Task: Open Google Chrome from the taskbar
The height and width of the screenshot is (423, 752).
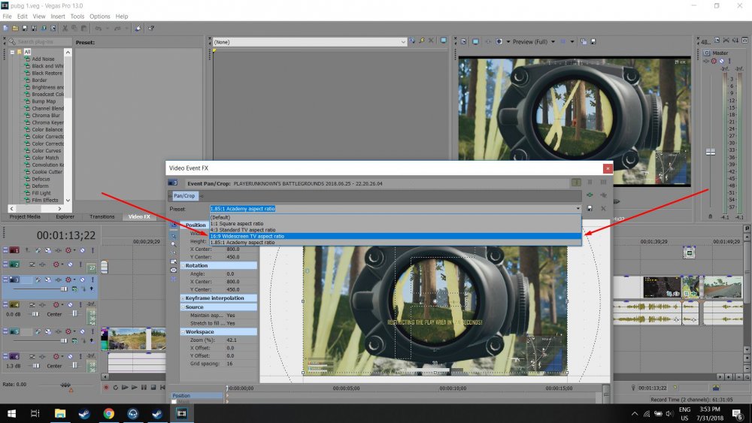Action: coord(109,413)
